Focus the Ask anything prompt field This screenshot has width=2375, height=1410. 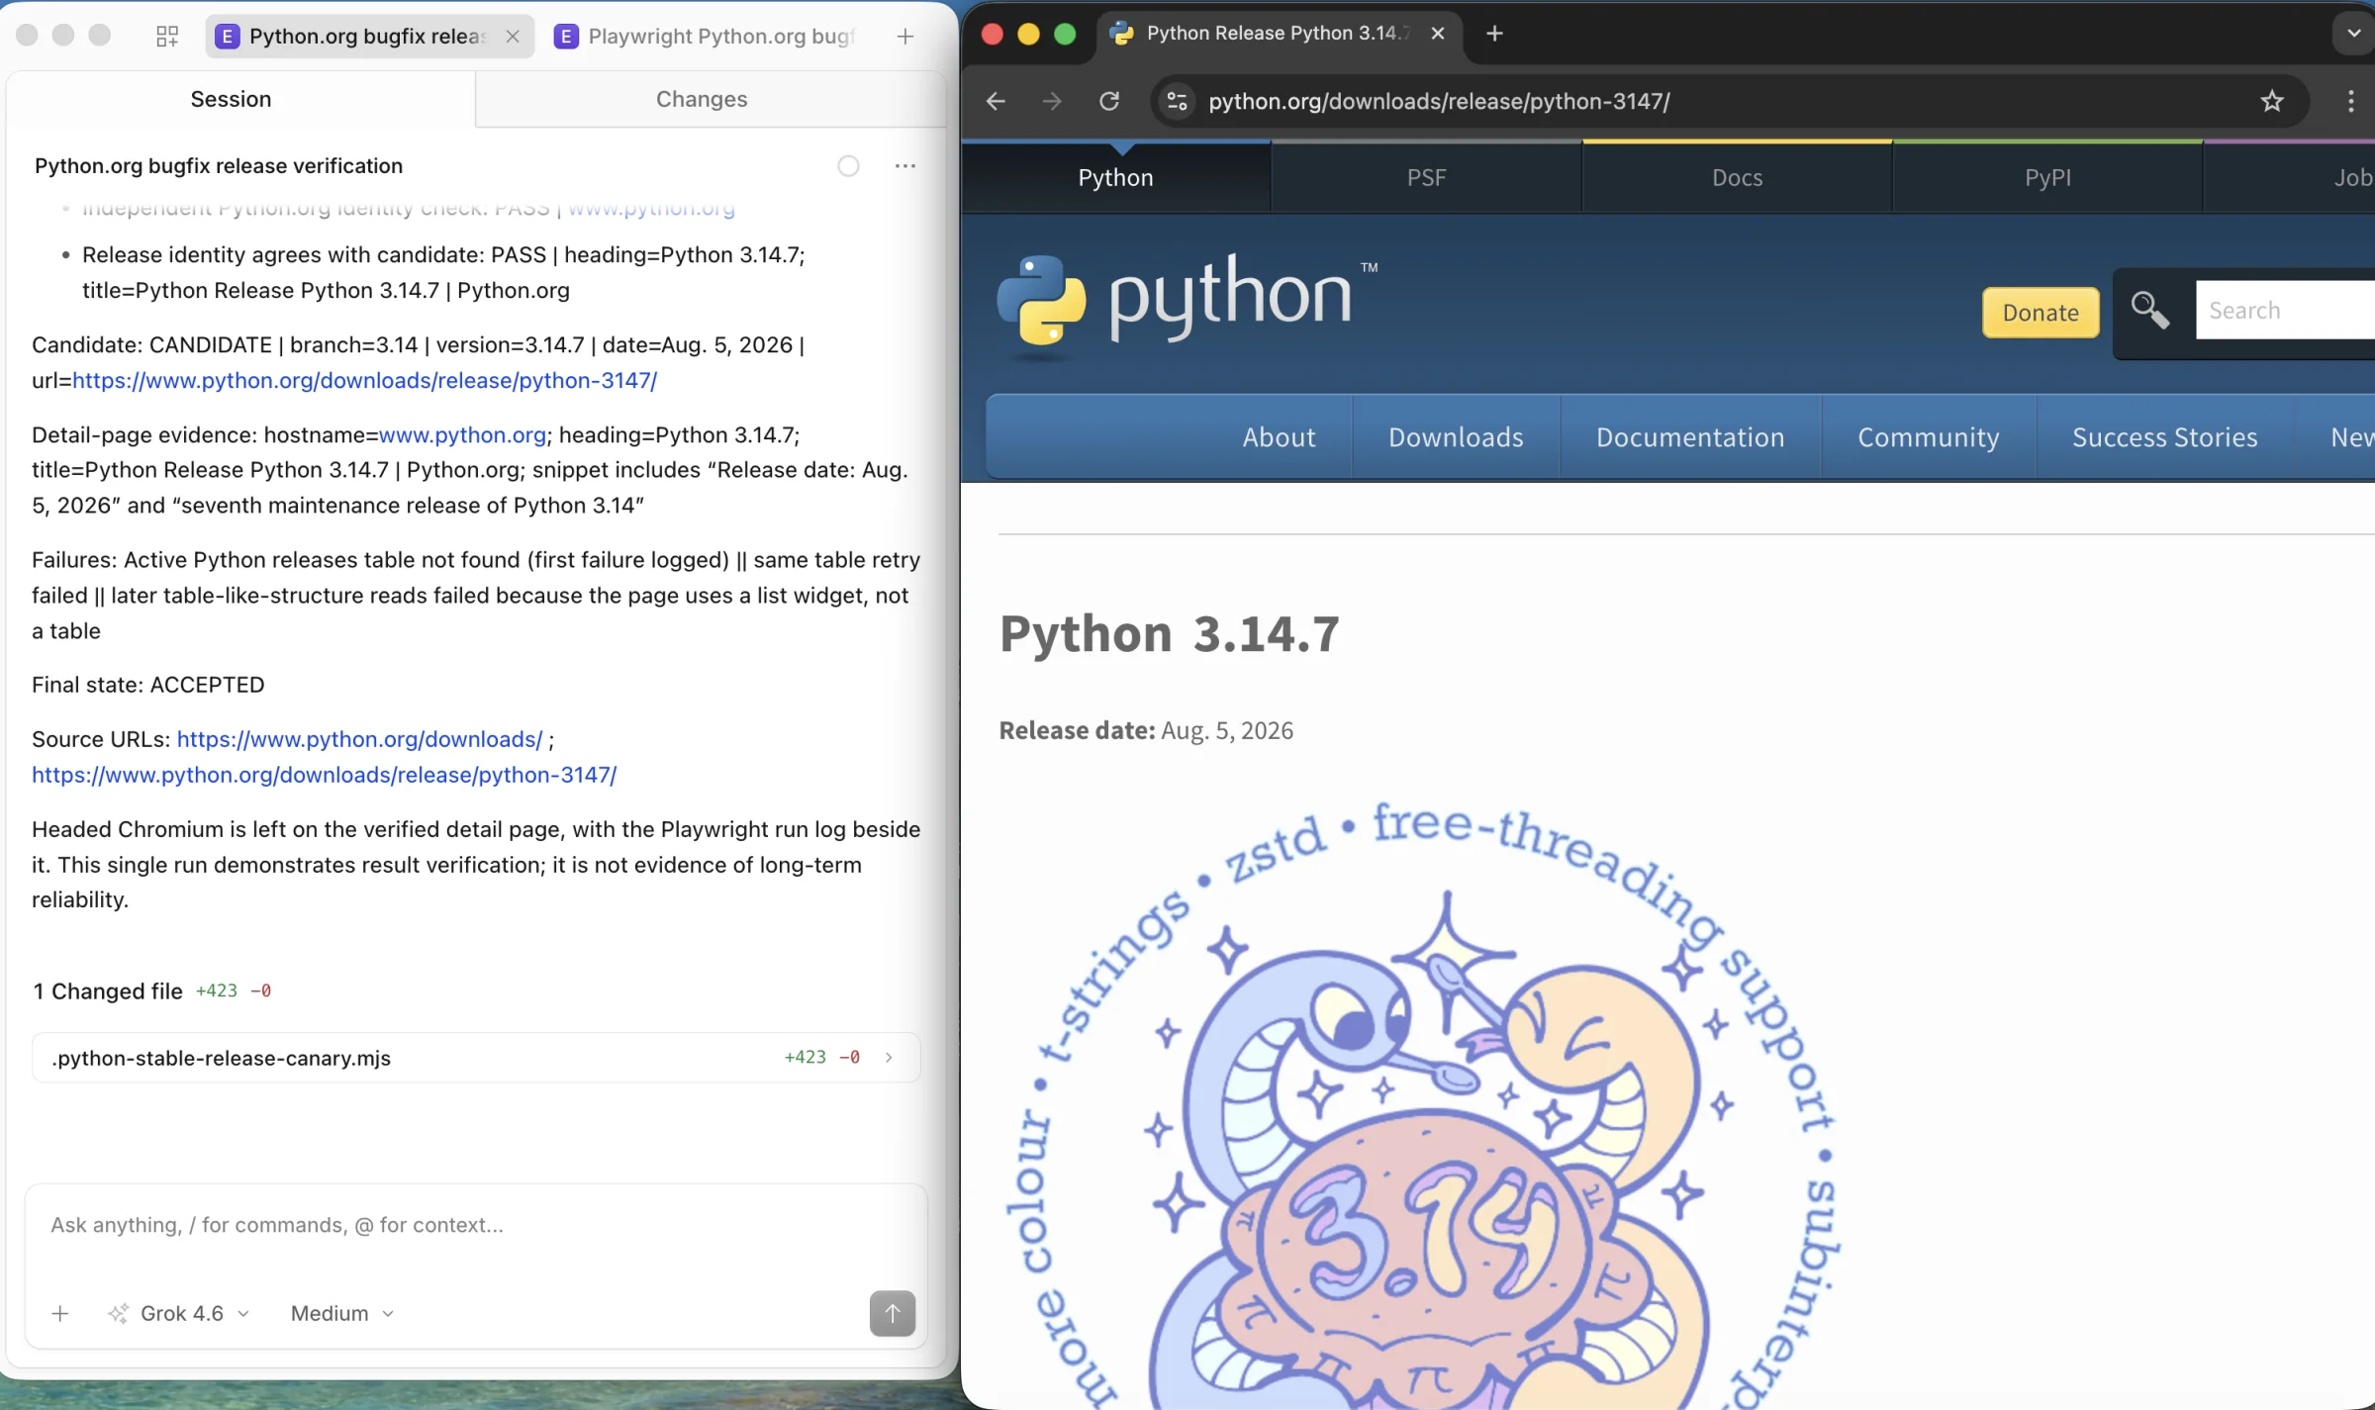(x=476, y=1225)
